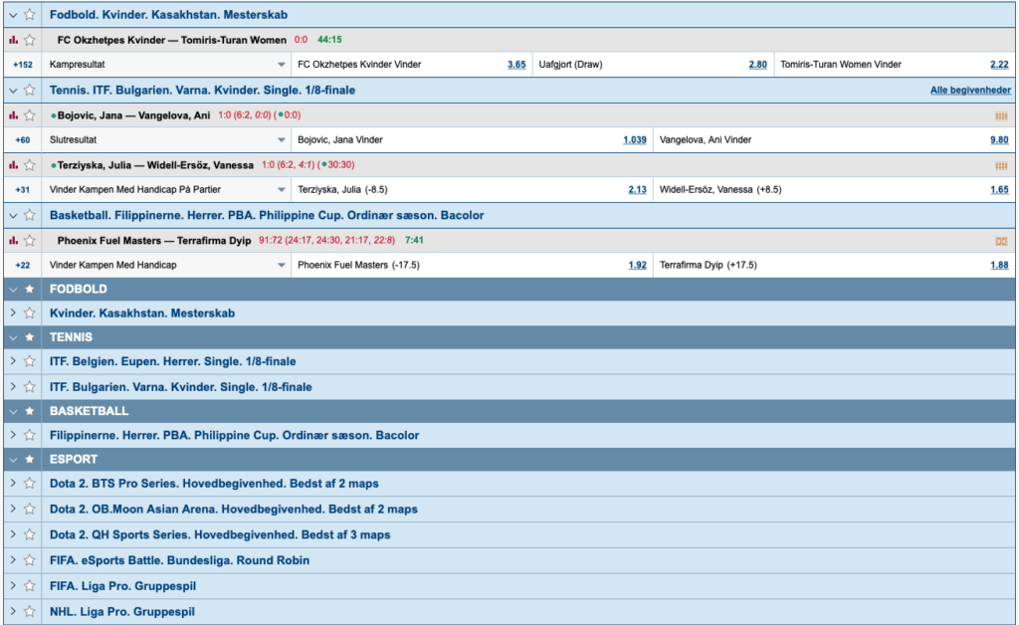Open statistics for Terziyska vs Widell-Ersöz
The height and width of the screenshot is (625, 1019).
click(12, 163)
